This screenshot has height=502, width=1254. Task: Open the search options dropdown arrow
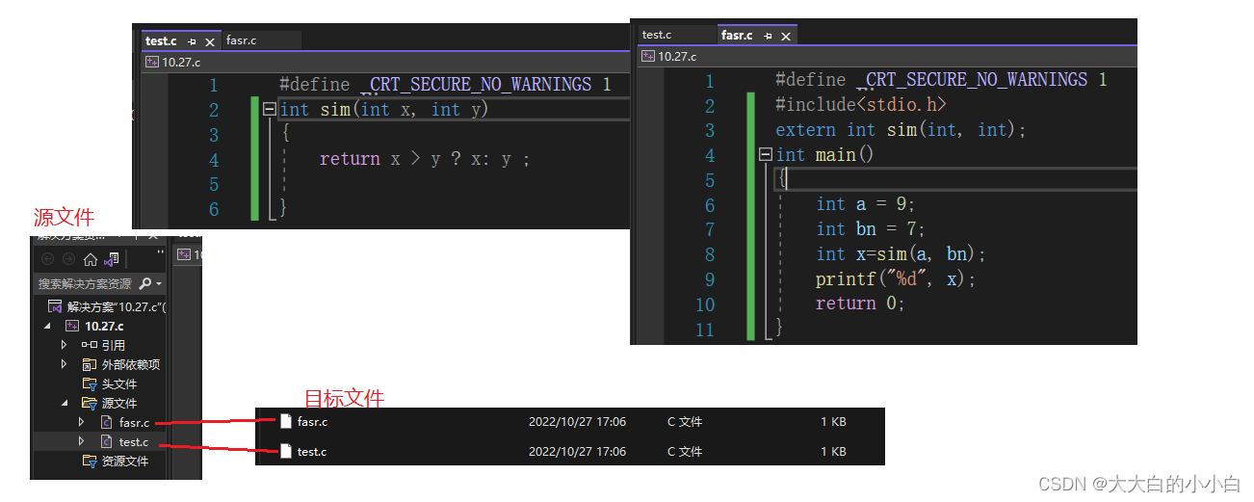click(159, 284)
